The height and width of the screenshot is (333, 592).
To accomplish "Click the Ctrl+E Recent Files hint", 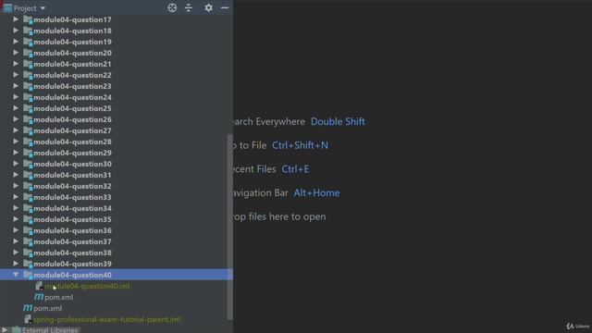I will (295, 169).
